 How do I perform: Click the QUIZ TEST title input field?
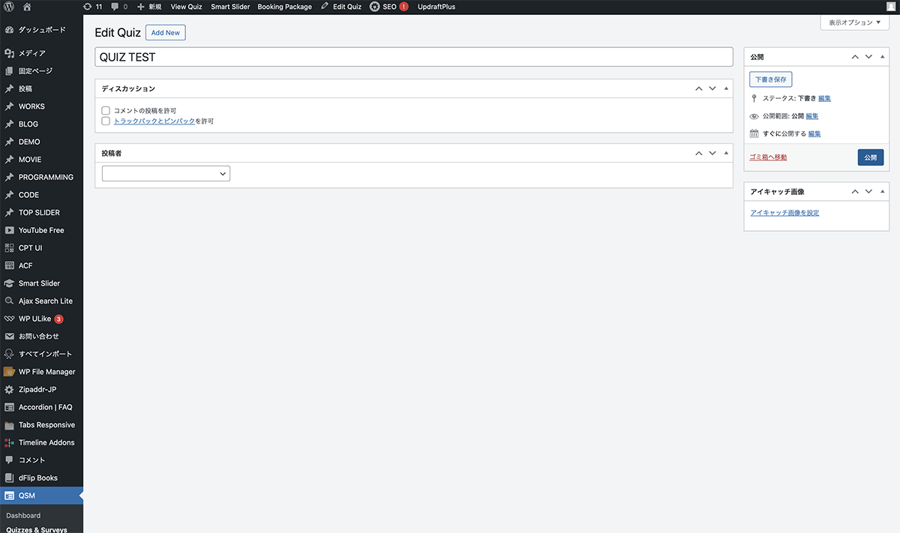point(413,57)
